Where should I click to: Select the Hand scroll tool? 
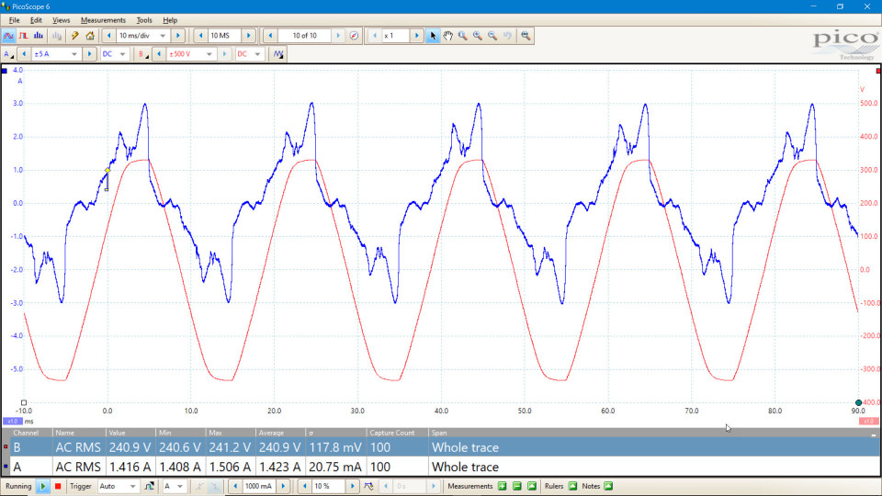(x=447, y=36)
